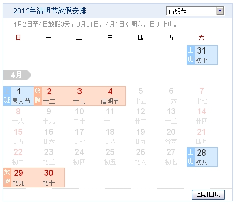Image resolution: width=236 pixels, height=204 pixels.
Task: Click the 2012年清明节放假安排 title
Action: point(50,11)
